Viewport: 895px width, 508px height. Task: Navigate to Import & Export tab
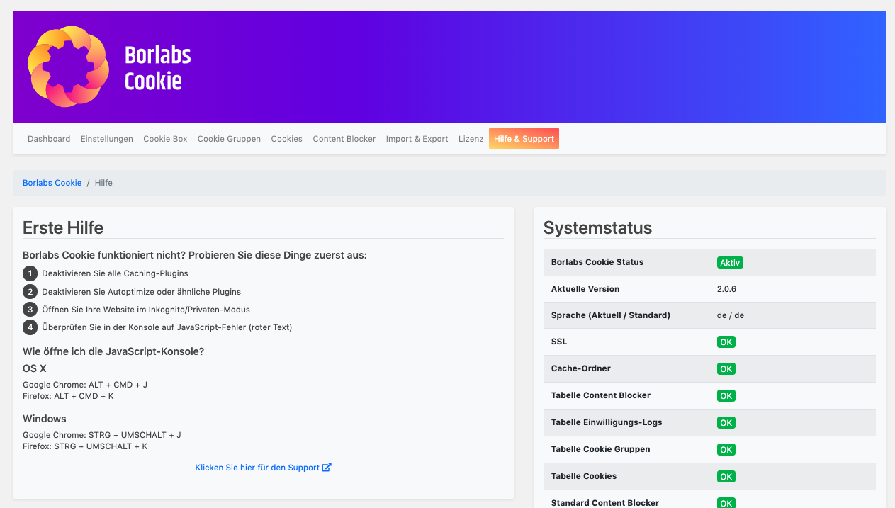pyautogui.click(x=417, y=139)
